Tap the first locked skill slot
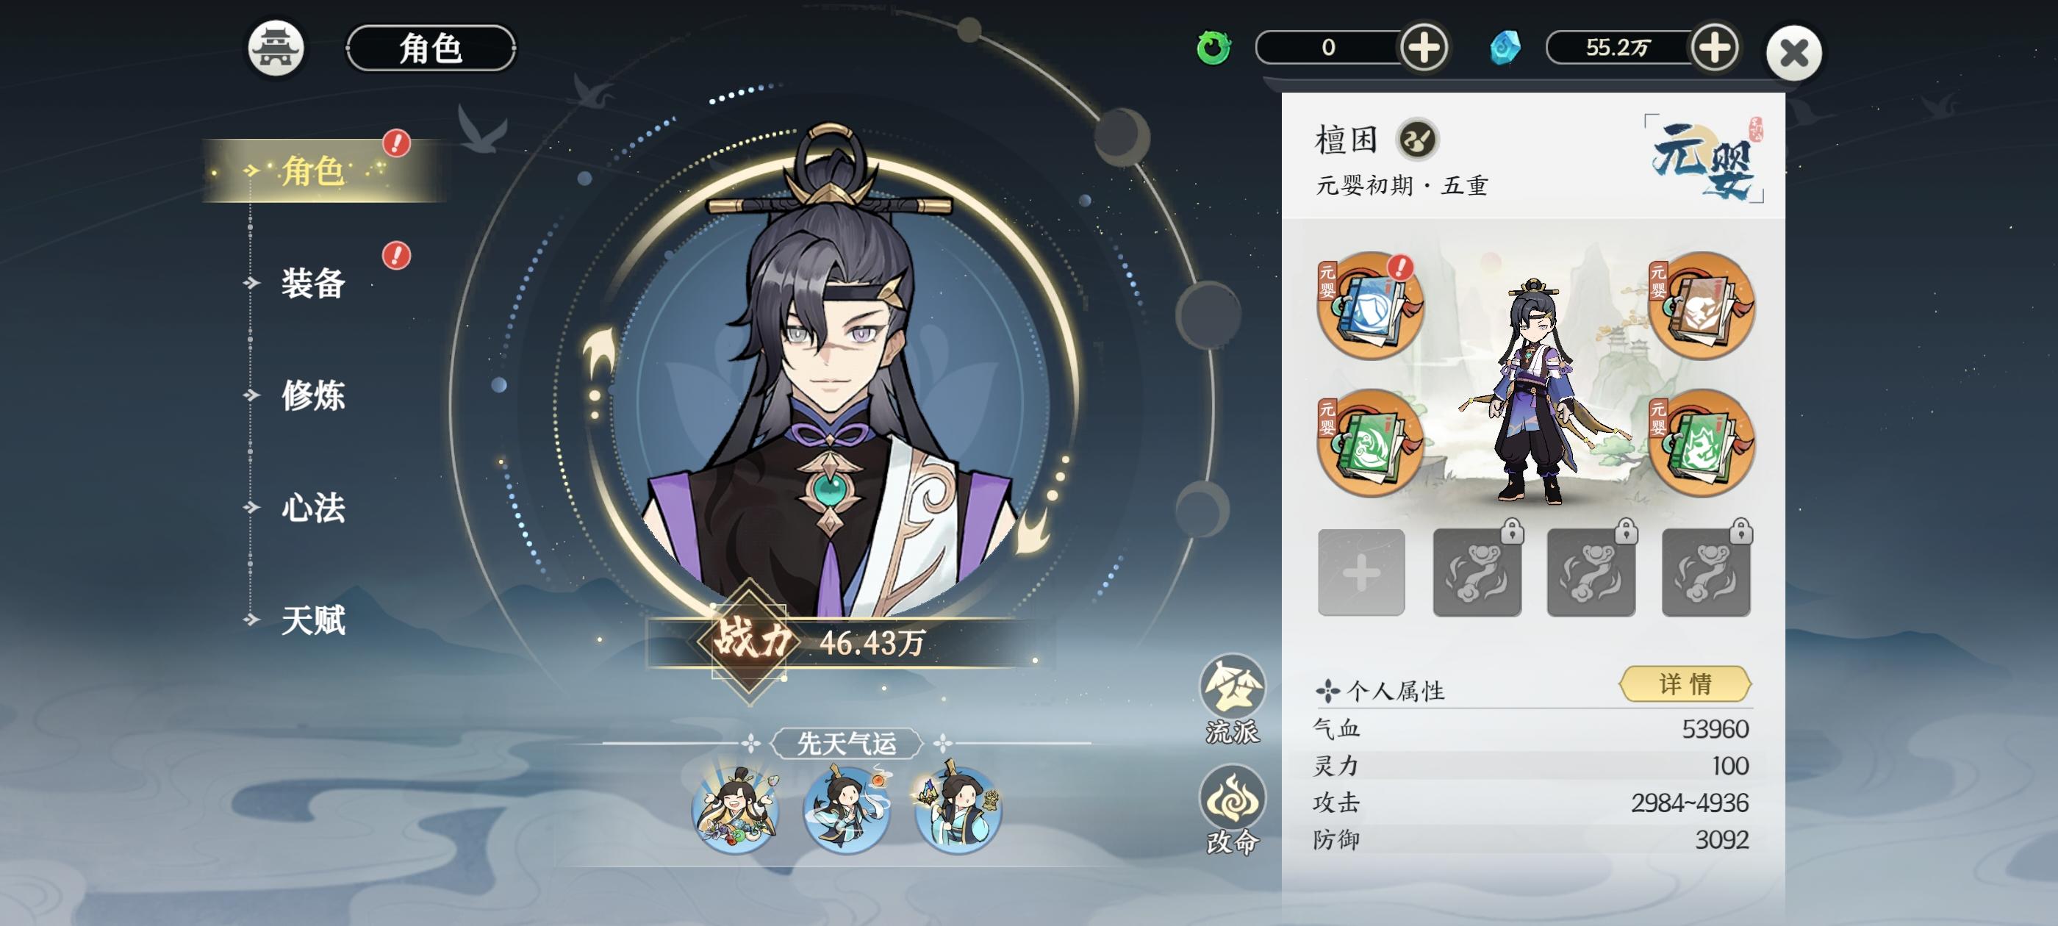 tap(1477, 572)
